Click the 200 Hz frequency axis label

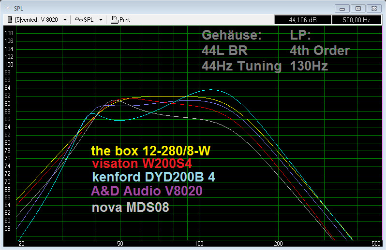(x=278, y=243)
